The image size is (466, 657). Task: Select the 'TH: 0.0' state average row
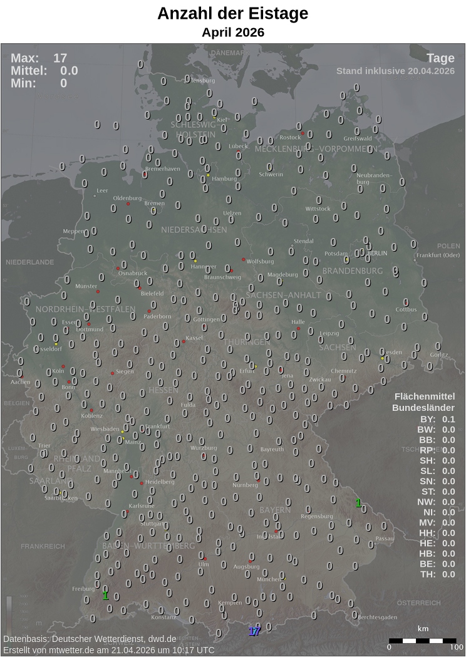[x=437, y=574]
